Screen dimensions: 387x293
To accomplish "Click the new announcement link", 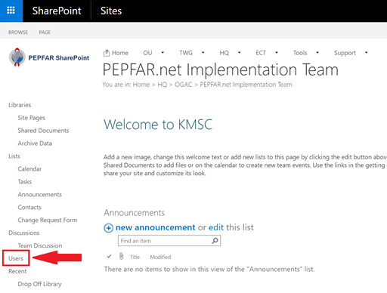I will pyautogui.click(x=155, y=227).
